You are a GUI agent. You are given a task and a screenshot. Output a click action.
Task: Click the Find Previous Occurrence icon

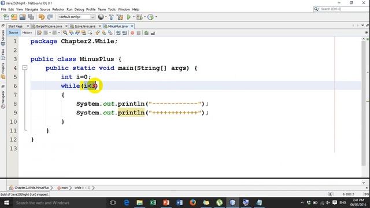(71, 33)
